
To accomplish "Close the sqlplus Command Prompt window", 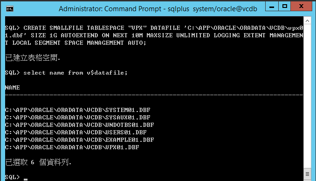I will (x=301, y=7).
